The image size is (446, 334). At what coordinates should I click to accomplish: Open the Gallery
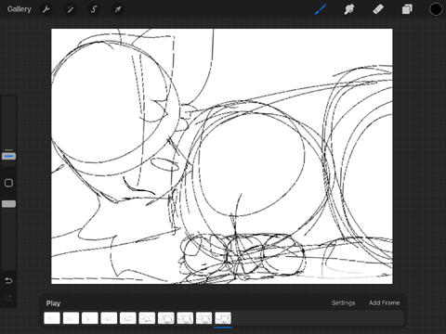tap(20, 9)
